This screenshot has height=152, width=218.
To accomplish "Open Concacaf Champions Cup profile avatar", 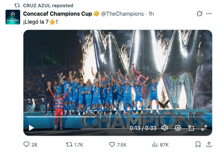I will tap(13, 17).
